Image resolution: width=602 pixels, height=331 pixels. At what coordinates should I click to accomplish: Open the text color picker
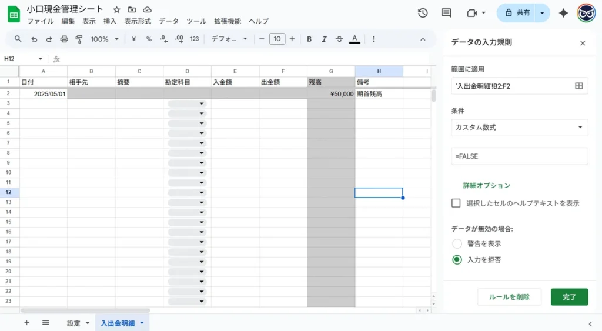[x=354, y=39]
